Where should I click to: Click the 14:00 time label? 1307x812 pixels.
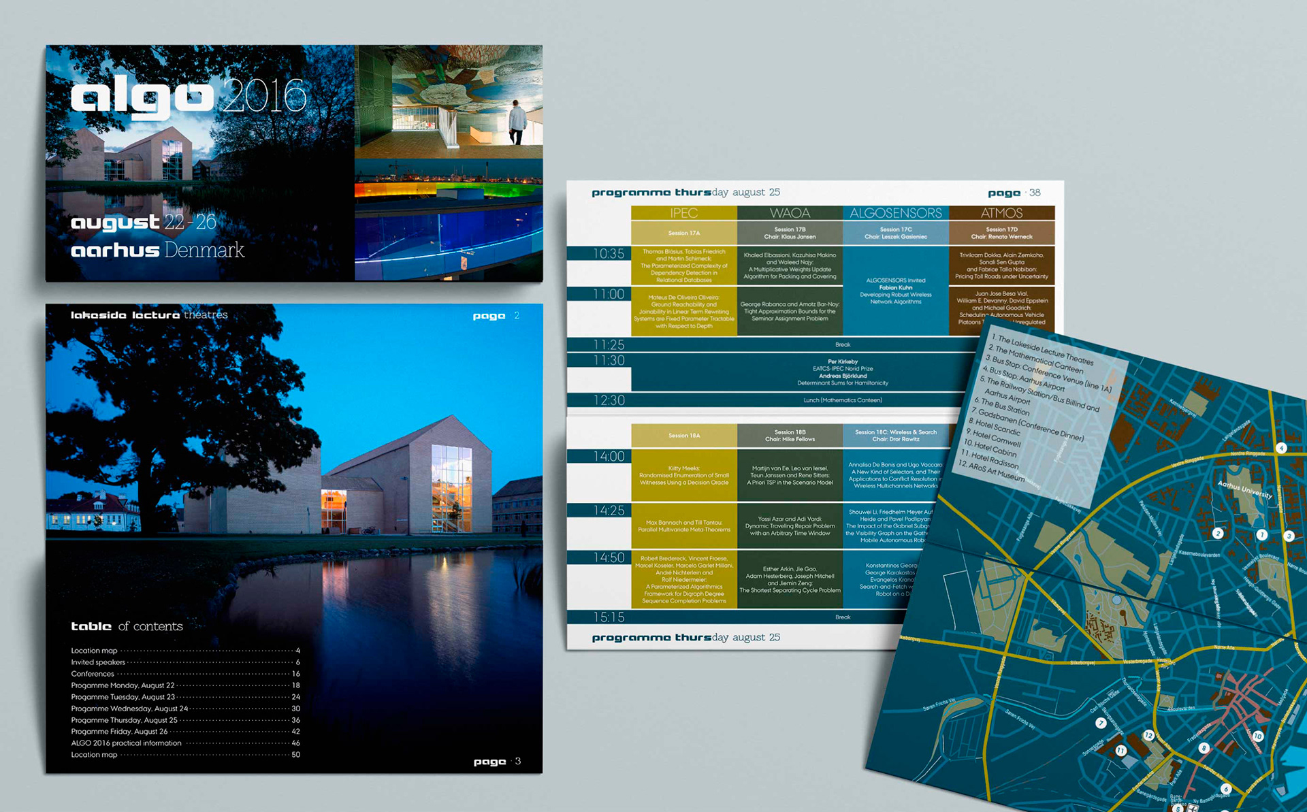609,457
